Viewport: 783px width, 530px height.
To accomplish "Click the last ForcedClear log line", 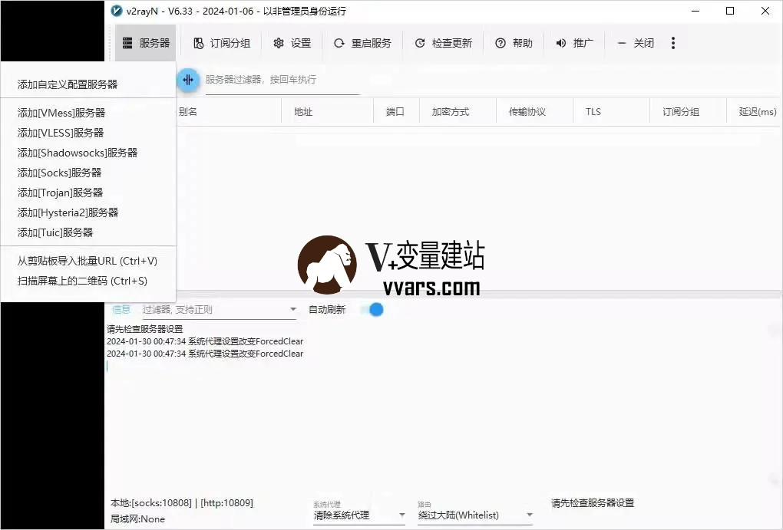I will [205, 354].
